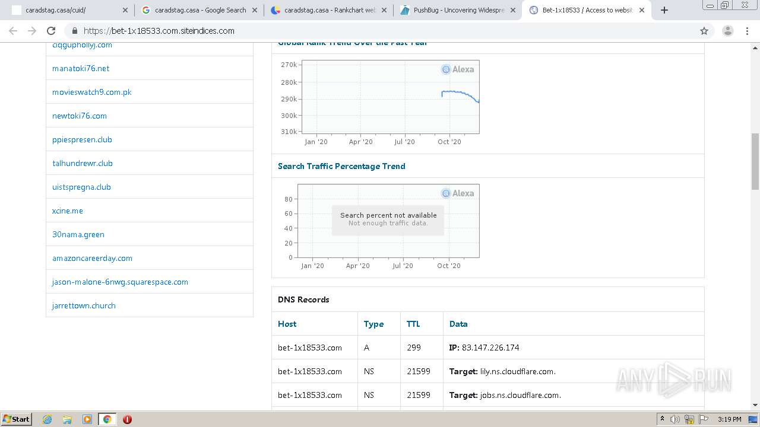Open the Chrome three-dot menu
Viewport: 760px width, 427px height.
click(748, 31)
